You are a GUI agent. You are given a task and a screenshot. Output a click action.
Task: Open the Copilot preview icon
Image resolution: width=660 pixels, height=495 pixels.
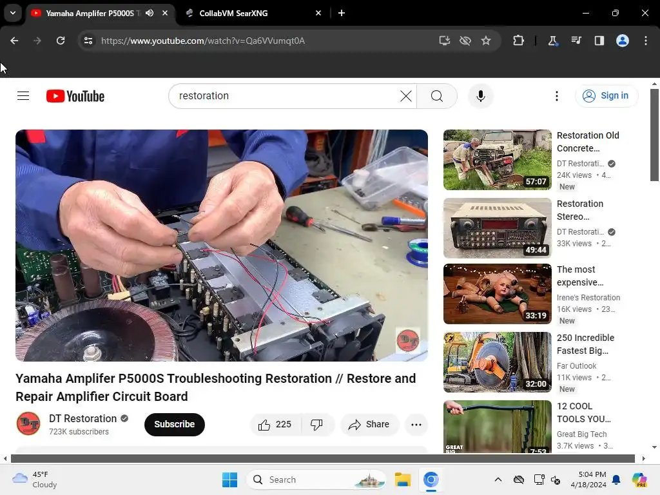[x=639, y=480]
